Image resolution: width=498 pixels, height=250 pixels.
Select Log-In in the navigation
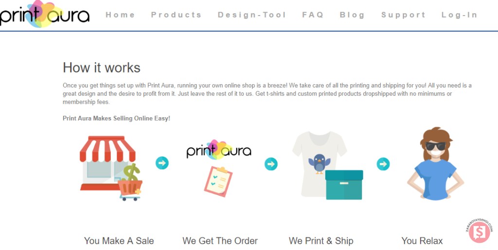[460, 15]
